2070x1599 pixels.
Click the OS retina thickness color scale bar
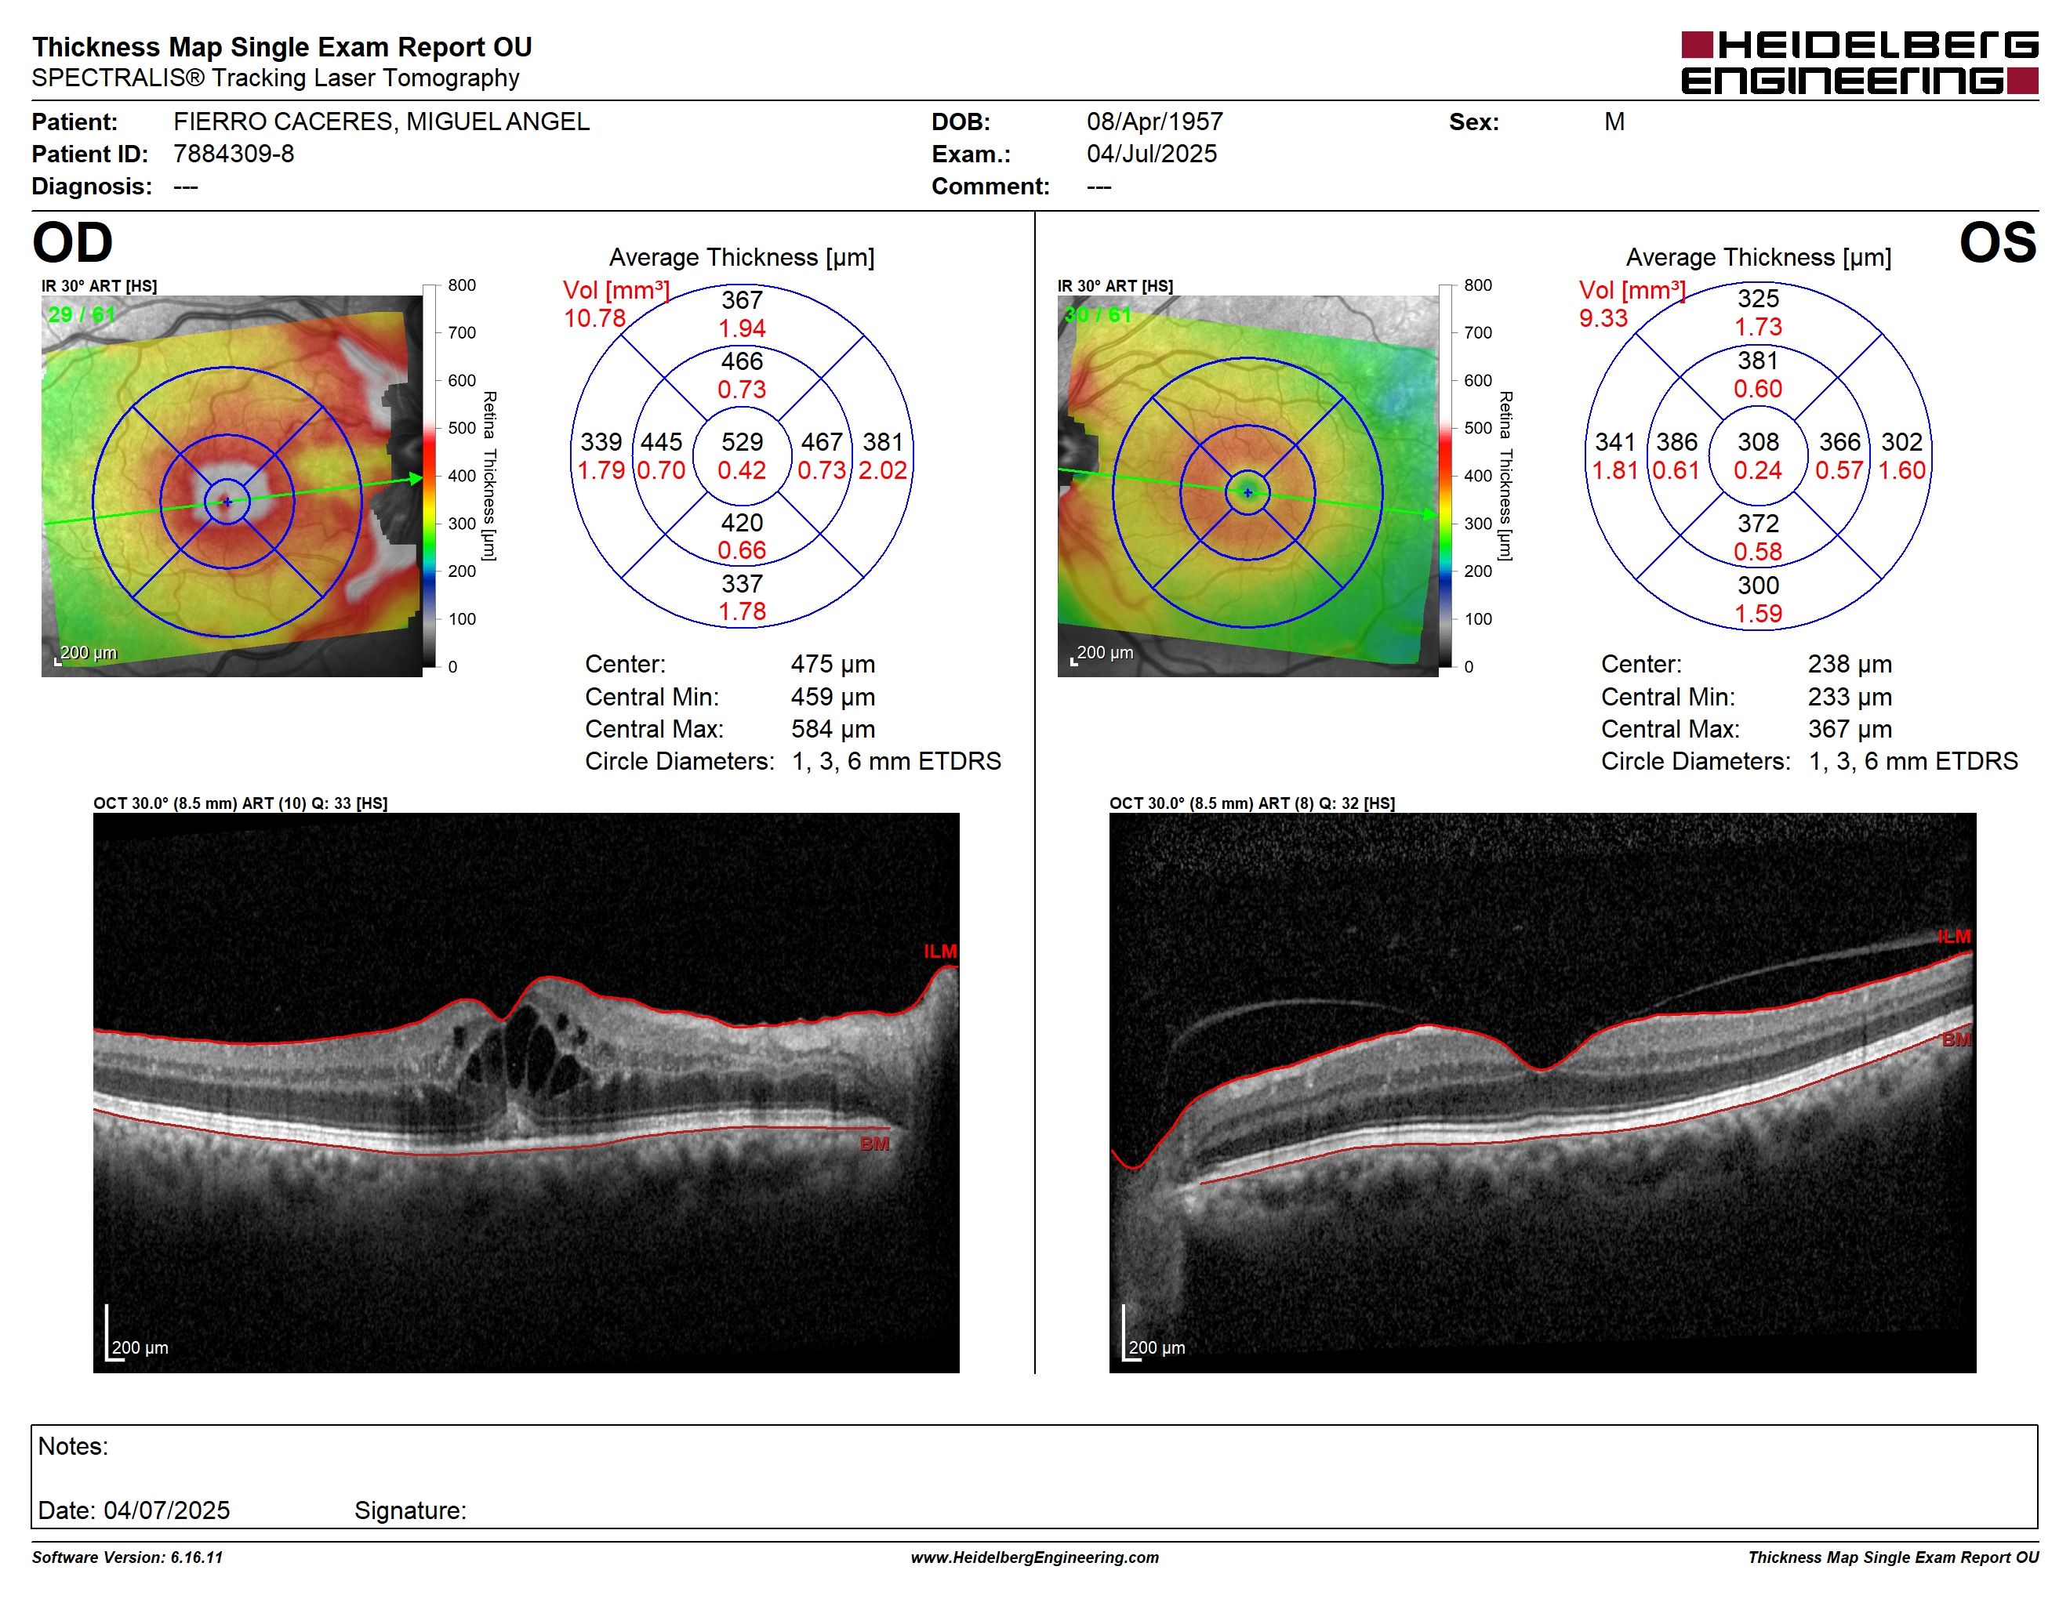(x=1445, y=476)
